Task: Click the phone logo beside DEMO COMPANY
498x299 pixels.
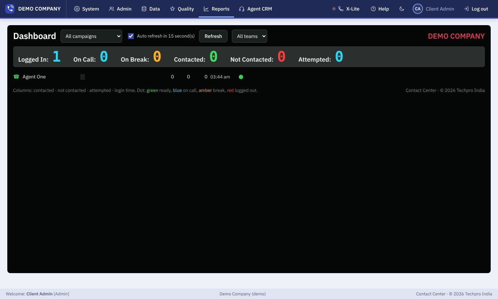Action: pos(10,9)
